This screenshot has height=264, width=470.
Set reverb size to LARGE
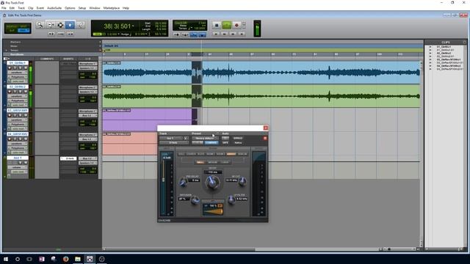tap(225, 162)
